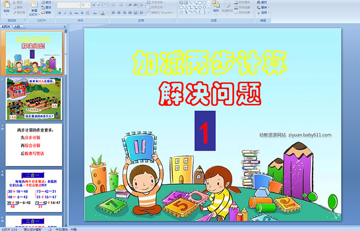
Task: Select the Triangle shape in gallery
Action: [x=186, y=8]
